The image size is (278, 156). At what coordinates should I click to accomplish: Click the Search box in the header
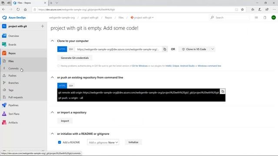[230, 17]
